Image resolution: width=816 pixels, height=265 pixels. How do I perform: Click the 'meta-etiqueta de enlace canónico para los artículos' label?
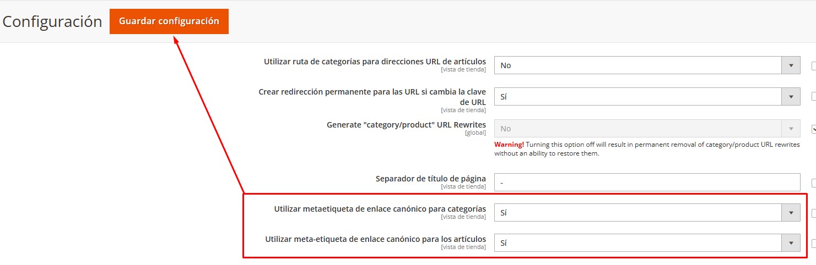click(375, 239)
